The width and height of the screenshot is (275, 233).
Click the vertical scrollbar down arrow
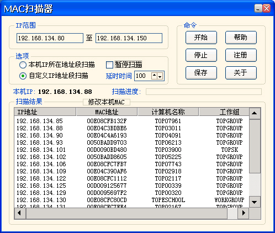point(255,202)
